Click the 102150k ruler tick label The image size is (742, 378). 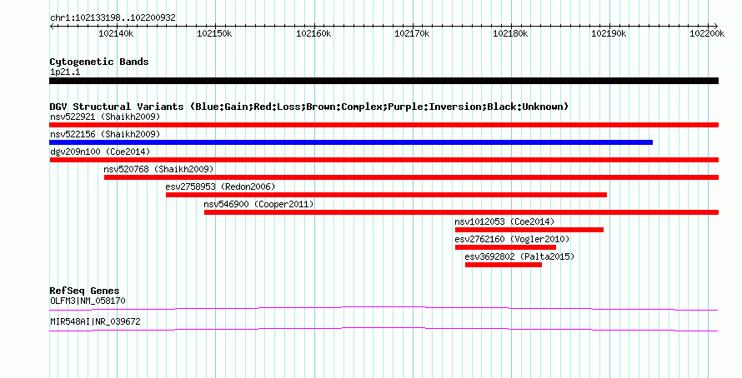214,33
